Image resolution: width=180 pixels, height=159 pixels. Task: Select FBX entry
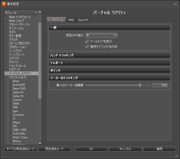tap(15, 107)
